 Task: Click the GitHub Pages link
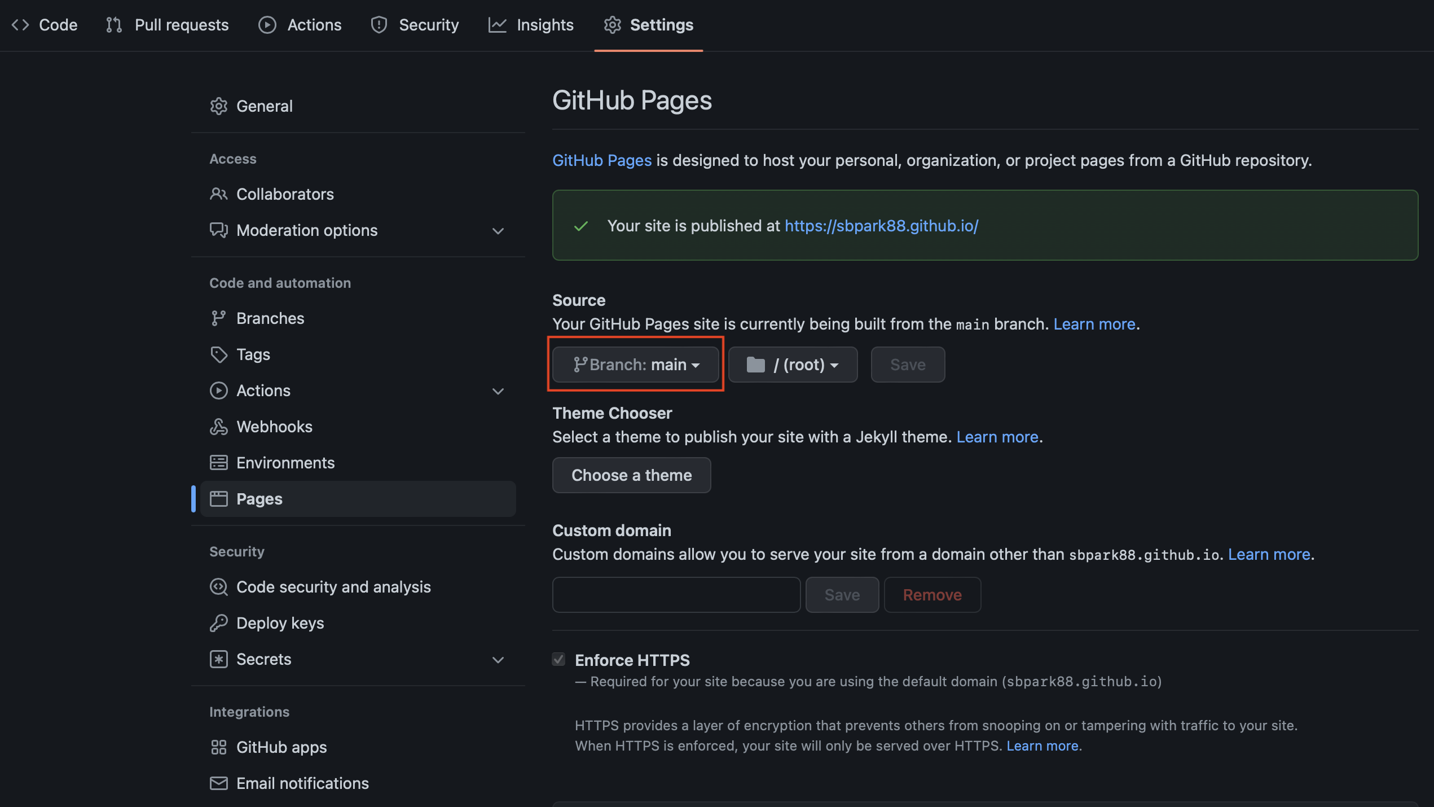point(602,159)
